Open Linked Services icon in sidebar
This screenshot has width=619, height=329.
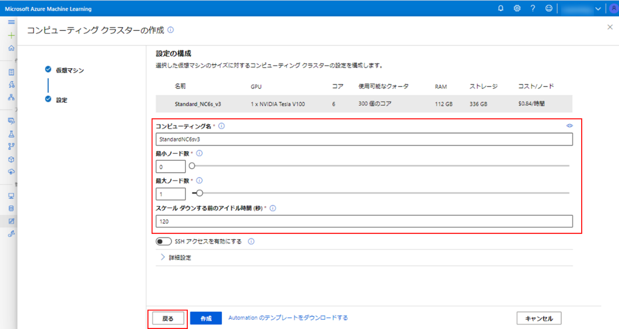11,234
